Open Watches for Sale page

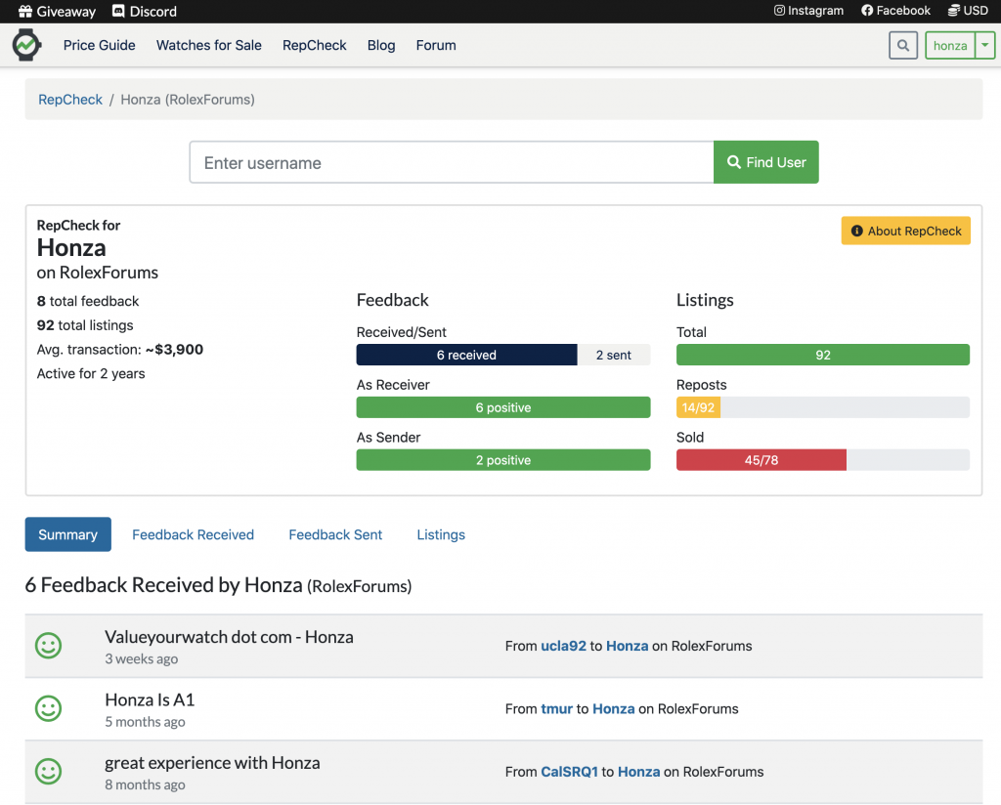[x=209, y=45]
